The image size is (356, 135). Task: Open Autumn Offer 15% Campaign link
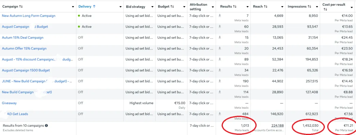tap(24, 49)
